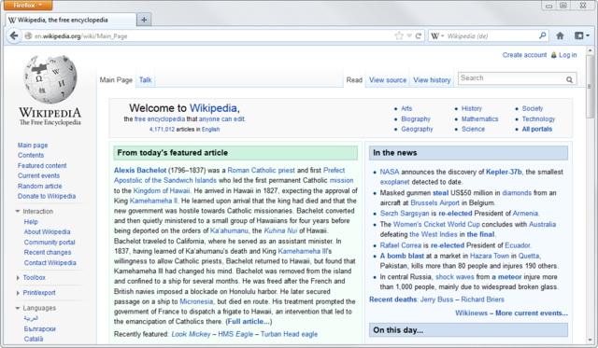Open Donate to Wikipedia link
This screenshot has width=598, height=348.
click(x=47, y=196)
